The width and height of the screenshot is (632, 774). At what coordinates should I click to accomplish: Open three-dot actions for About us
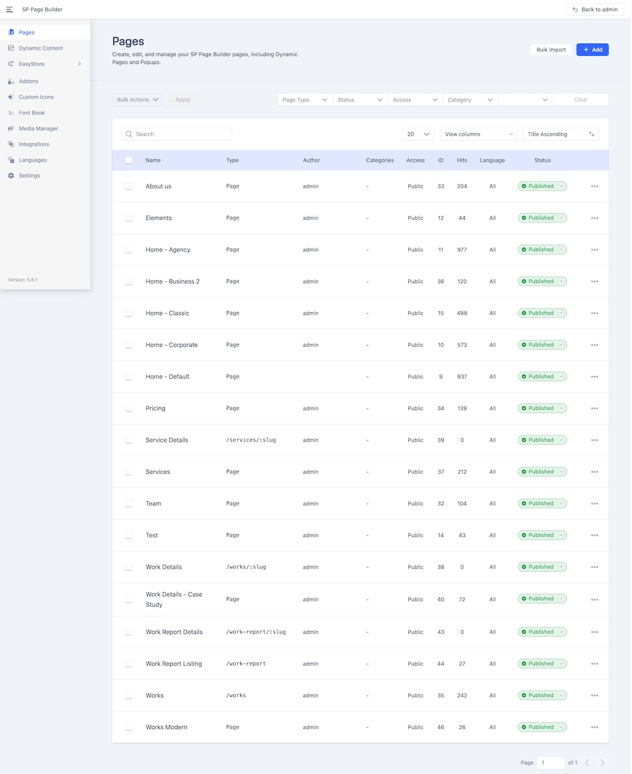pyautogui.click(x=594, y=186)
